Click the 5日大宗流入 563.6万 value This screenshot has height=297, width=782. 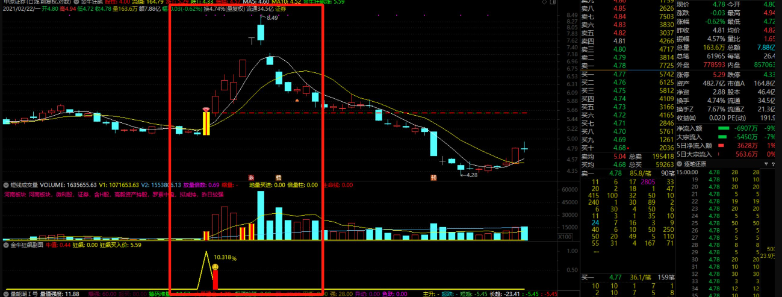click(x=747, y=154)
